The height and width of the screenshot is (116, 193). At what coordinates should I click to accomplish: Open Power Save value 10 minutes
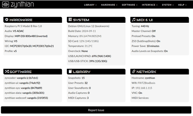point(153,46)
